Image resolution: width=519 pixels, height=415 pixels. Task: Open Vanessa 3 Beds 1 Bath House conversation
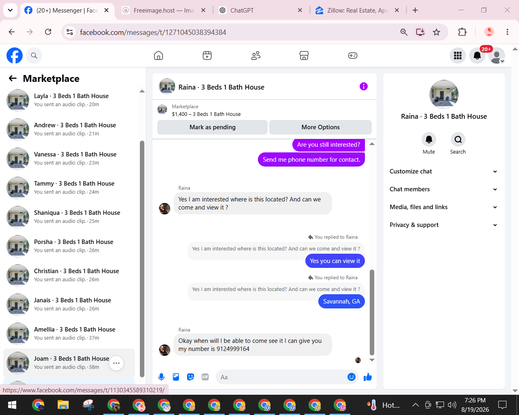(69, 158)
